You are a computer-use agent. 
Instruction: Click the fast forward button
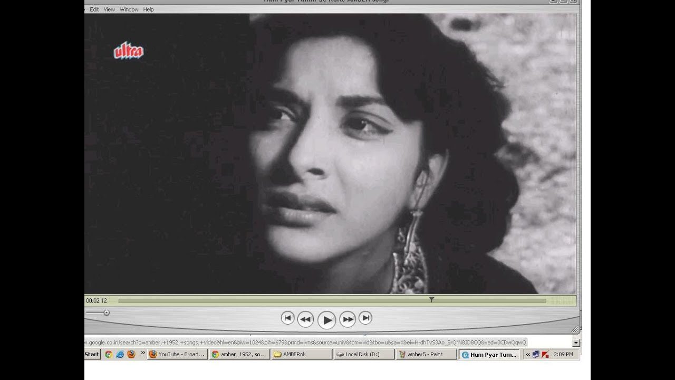[x=347, y=319]
